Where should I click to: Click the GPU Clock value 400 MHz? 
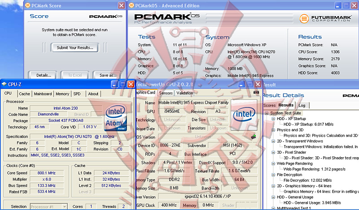pos(169,205)
